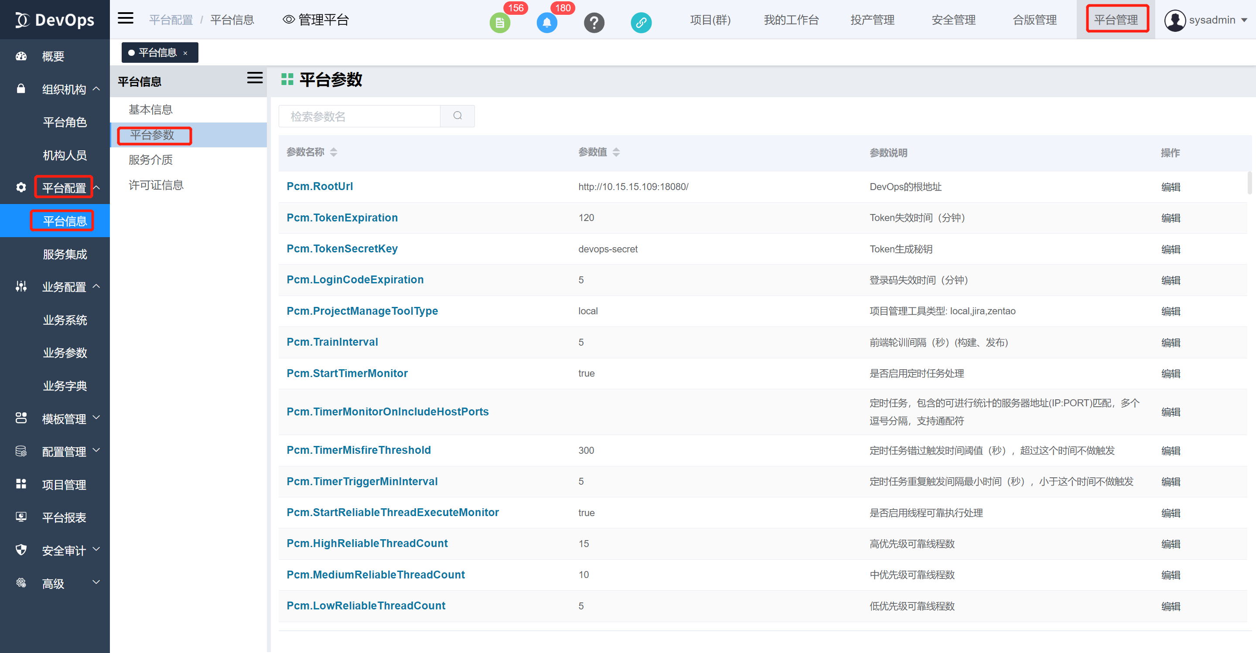Click the hamburger menu icon in the header
This screenshot has width=1256, height=653.
(125, 18)
